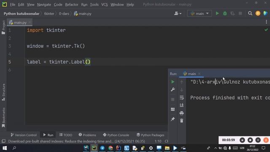Stop the process in the Run panel
This screenshot has width=270, height=152.
click(173, 100)
